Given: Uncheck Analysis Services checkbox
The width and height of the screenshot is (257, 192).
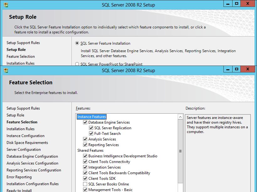Looking at the screenshot, I should click(85, 139).
